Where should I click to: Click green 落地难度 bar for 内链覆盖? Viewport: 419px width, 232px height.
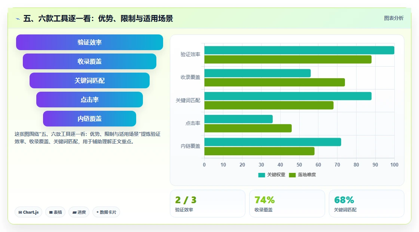tap(259, 151)
